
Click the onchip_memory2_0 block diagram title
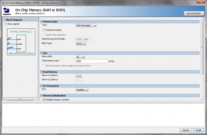(21, 32)
